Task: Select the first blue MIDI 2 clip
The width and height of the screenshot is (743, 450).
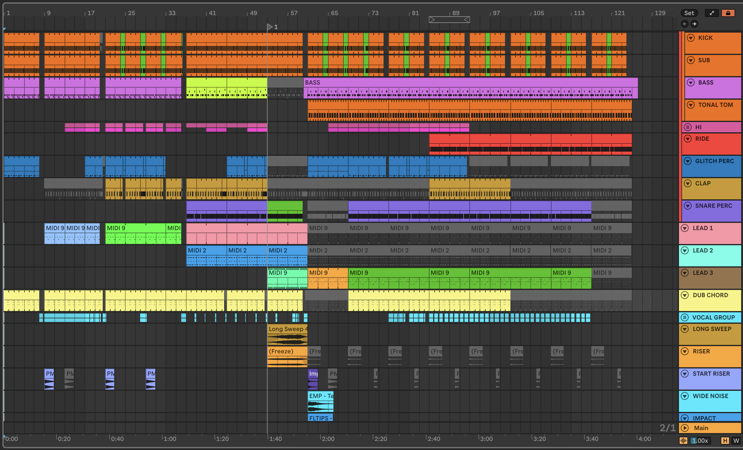Action: click(206, 256)
